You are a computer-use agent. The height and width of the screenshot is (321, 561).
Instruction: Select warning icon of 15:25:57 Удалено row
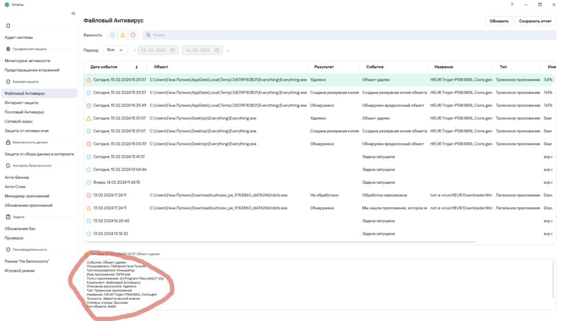[x=89, y=80]
